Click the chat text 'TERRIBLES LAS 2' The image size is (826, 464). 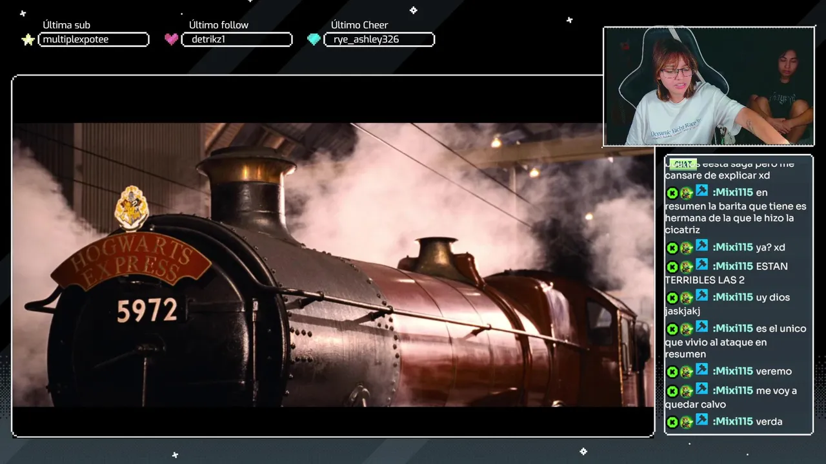pyautogui.click(x=705, y=280)
